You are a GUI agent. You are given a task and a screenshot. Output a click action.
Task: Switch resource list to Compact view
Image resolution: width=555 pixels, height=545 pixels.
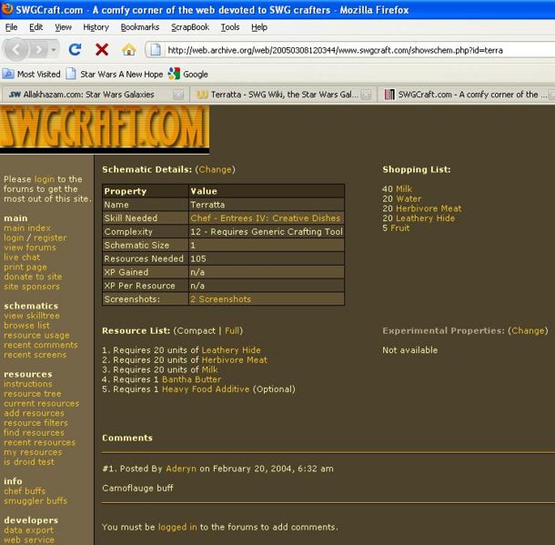click(x=195, y=330)
